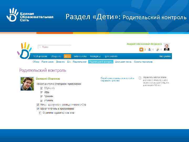Image resolution: width=189 pixels, height=142 pixels.
Task: Click the Перевести средства link
Action: point(110,81)
